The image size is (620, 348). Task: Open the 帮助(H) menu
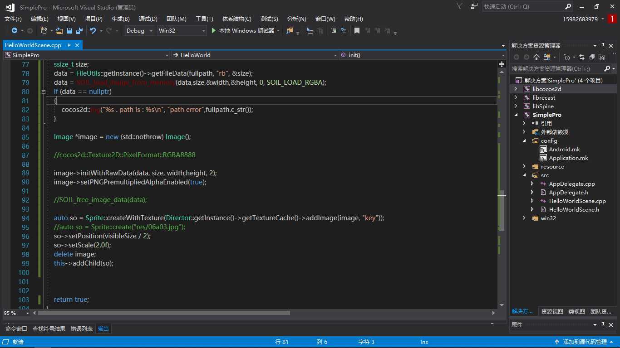click(354, 19)
